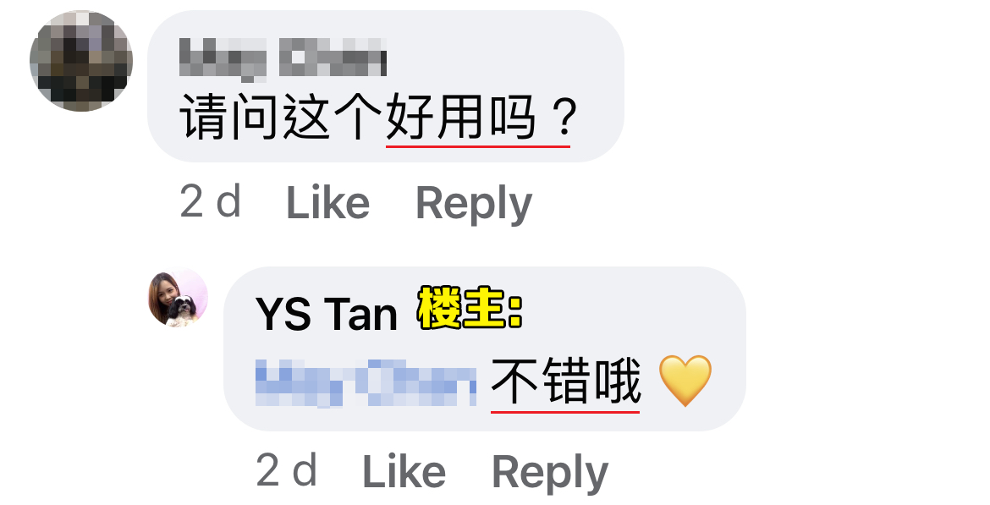Click the reply text 不错哦

(566, 381)
